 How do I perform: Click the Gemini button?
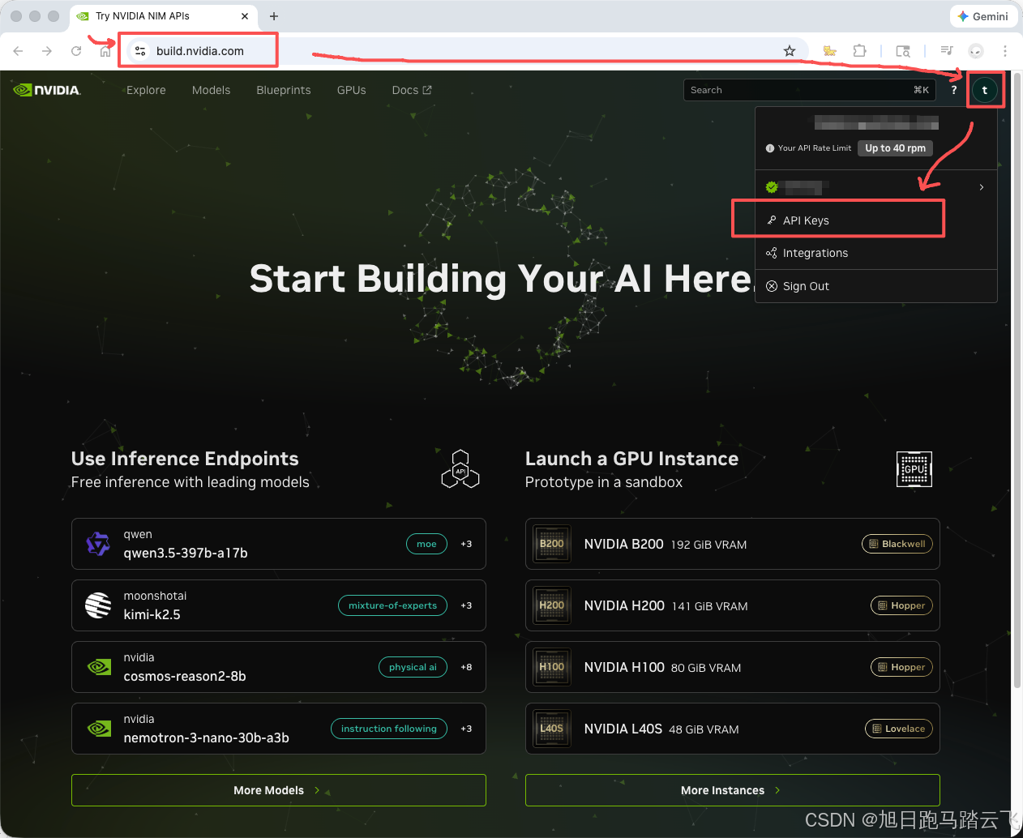tap(982, 16)
